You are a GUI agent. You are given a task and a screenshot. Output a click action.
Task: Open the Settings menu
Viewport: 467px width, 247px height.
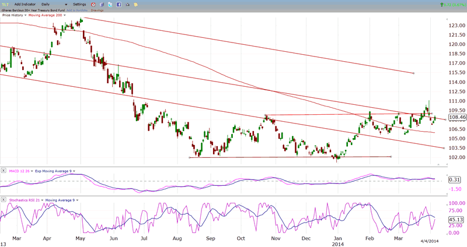[x=79, y=4]
